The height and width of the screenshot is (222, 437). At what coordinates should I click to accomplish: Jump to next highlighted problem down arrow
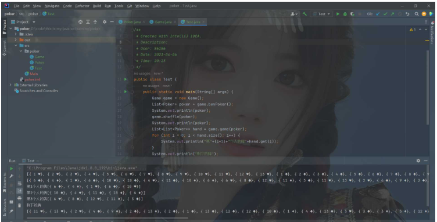click(426, 30)
